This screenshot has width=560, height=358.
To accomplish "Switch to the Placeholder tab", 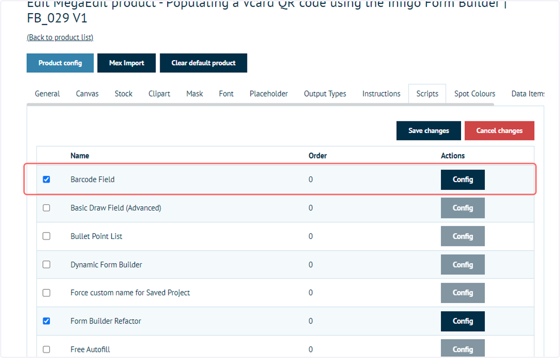I will click(269, 94).
